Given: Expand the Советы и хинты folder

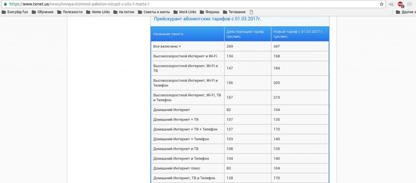Looking at the screenshot, I should pyautogui.click(x=154, y=12).
